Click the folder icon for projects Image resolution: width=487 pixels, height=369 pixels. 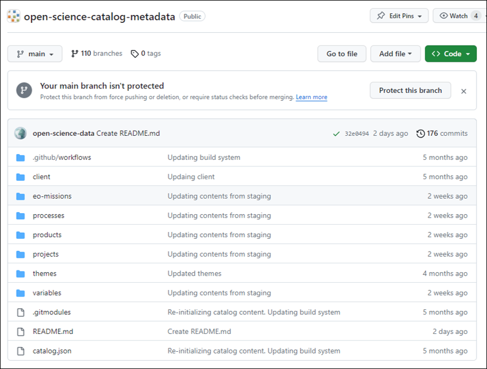click(21, 254)
